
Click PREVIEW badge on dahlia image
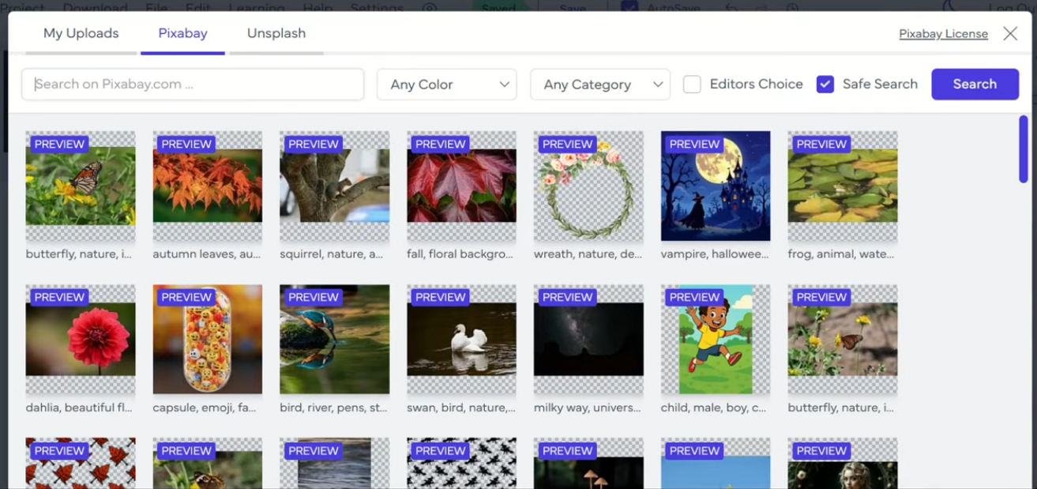coord(59,297)
